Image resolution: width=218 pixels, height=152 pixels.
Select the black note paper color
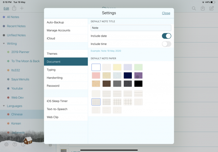tap(138, 84)
